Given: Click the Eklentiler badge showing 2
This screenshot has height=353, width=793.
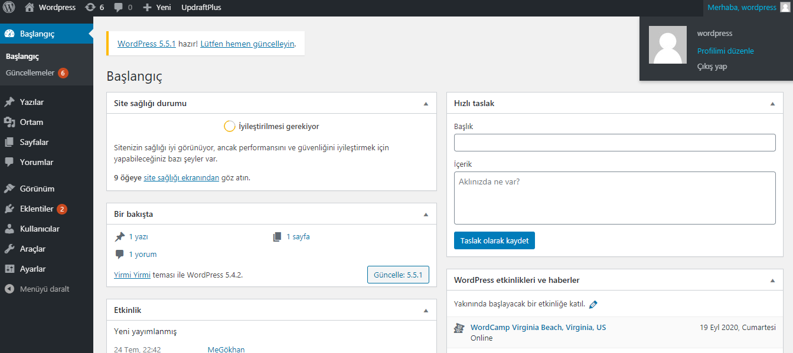Looking at the screenshot, I should click(62, 209).
